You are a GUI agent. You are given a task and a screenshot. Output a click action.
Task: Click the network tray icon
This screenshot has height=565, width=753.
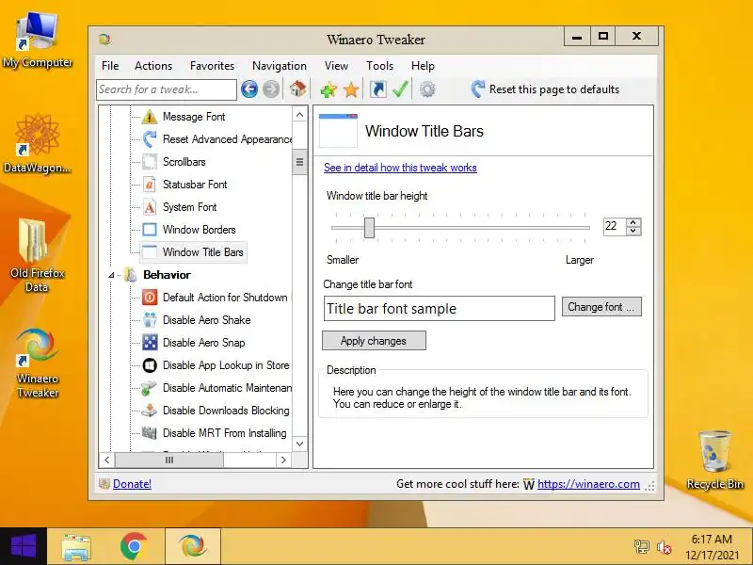[641, 547]
